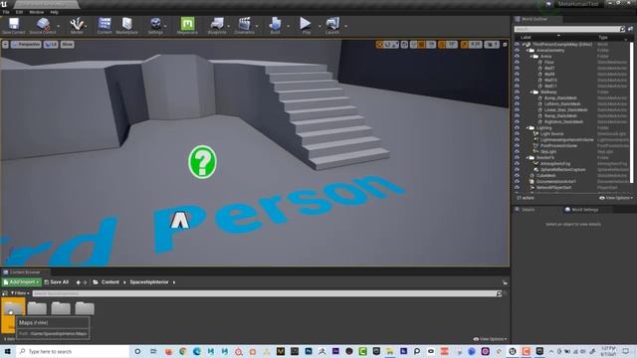This screenshot has height=358, width=637.
Task: Open outliner View Options menu
Action: tap(616, 198)
